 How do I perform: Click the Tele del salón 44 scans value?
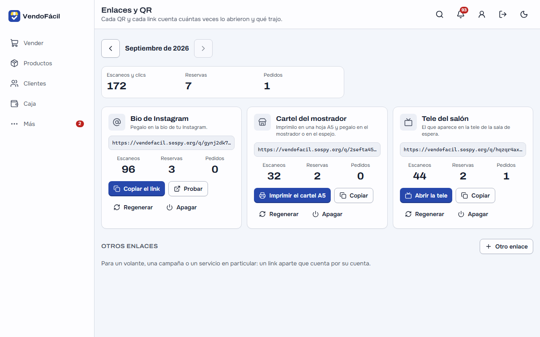click(420, 176)
